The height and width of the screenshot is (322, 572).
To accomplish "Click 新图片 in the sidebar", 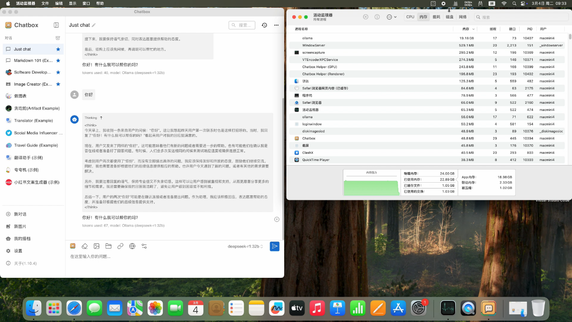I will click(x=32, y=226).
